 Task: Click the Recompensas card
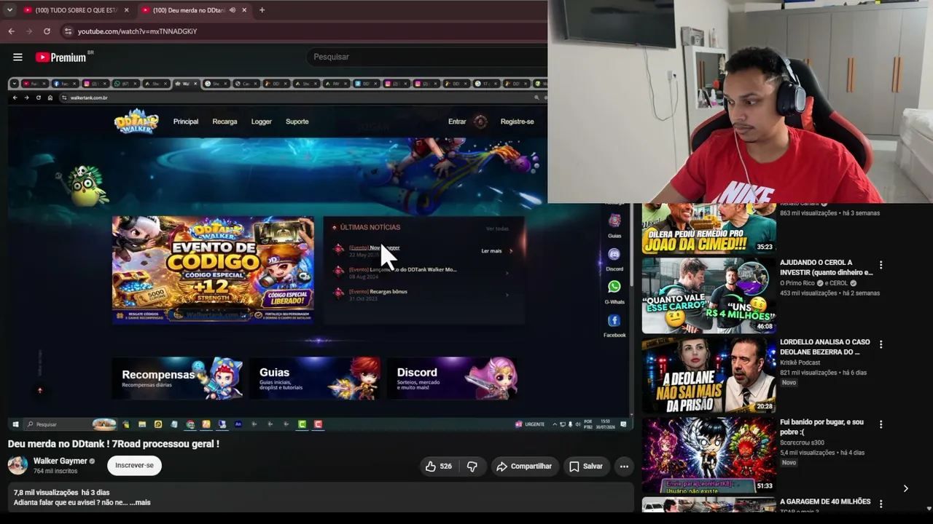coord(177,378)
